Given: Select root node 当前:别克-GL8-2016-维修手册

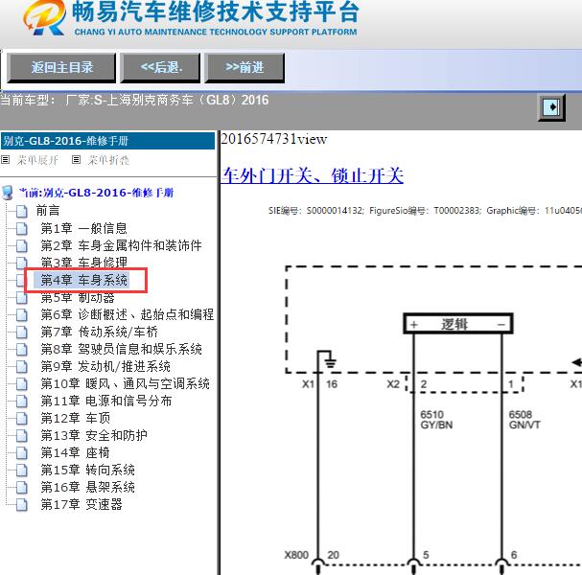Looking at the screenshot, I should 97,193.
